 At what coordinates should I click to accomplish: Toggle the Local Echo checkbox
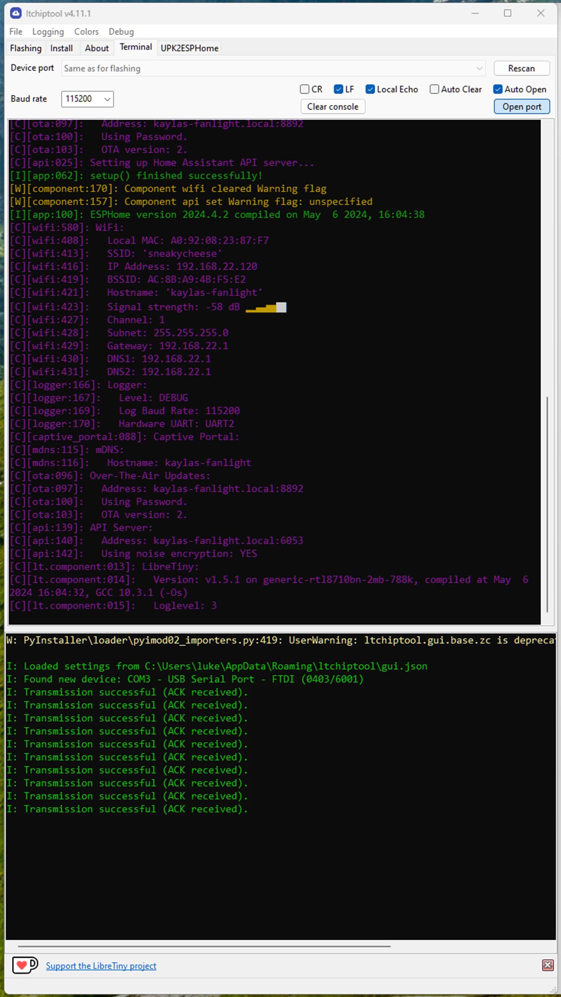392,89
